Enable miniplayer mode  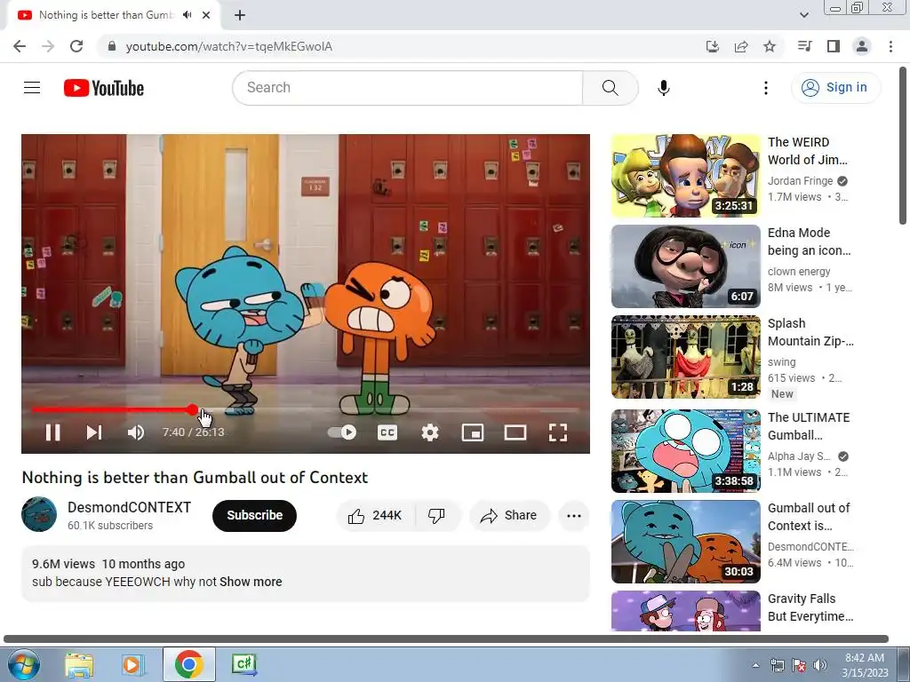tap(473, 432)
